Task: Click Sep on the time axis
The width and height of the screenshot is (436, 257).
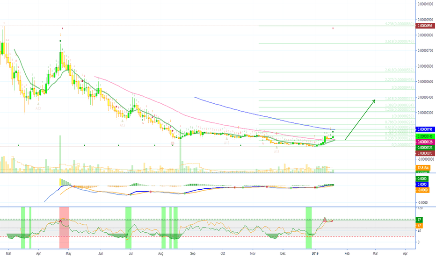Action: [193, 253]
